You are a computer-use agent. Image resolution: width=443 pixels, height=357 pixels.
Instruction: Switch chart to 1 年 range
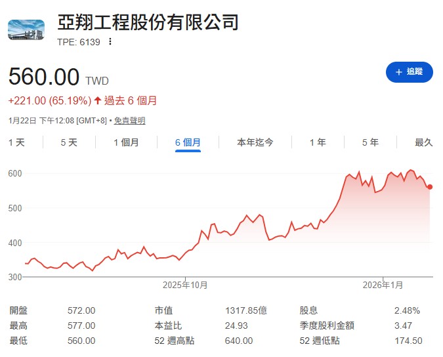(x=318, y=142)
